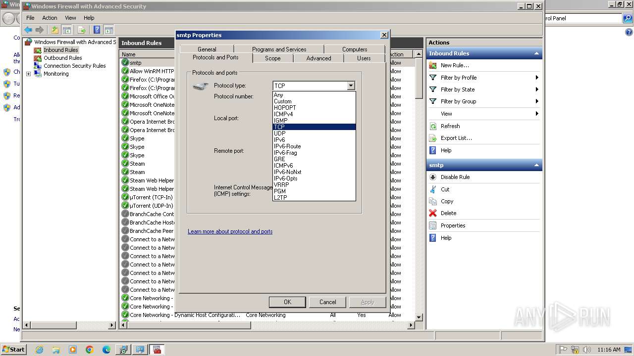This screenshot has width=634, height=356.
Task: Toggle Show/Hide Console Tree toolbar icon
Action: [66, 30]
